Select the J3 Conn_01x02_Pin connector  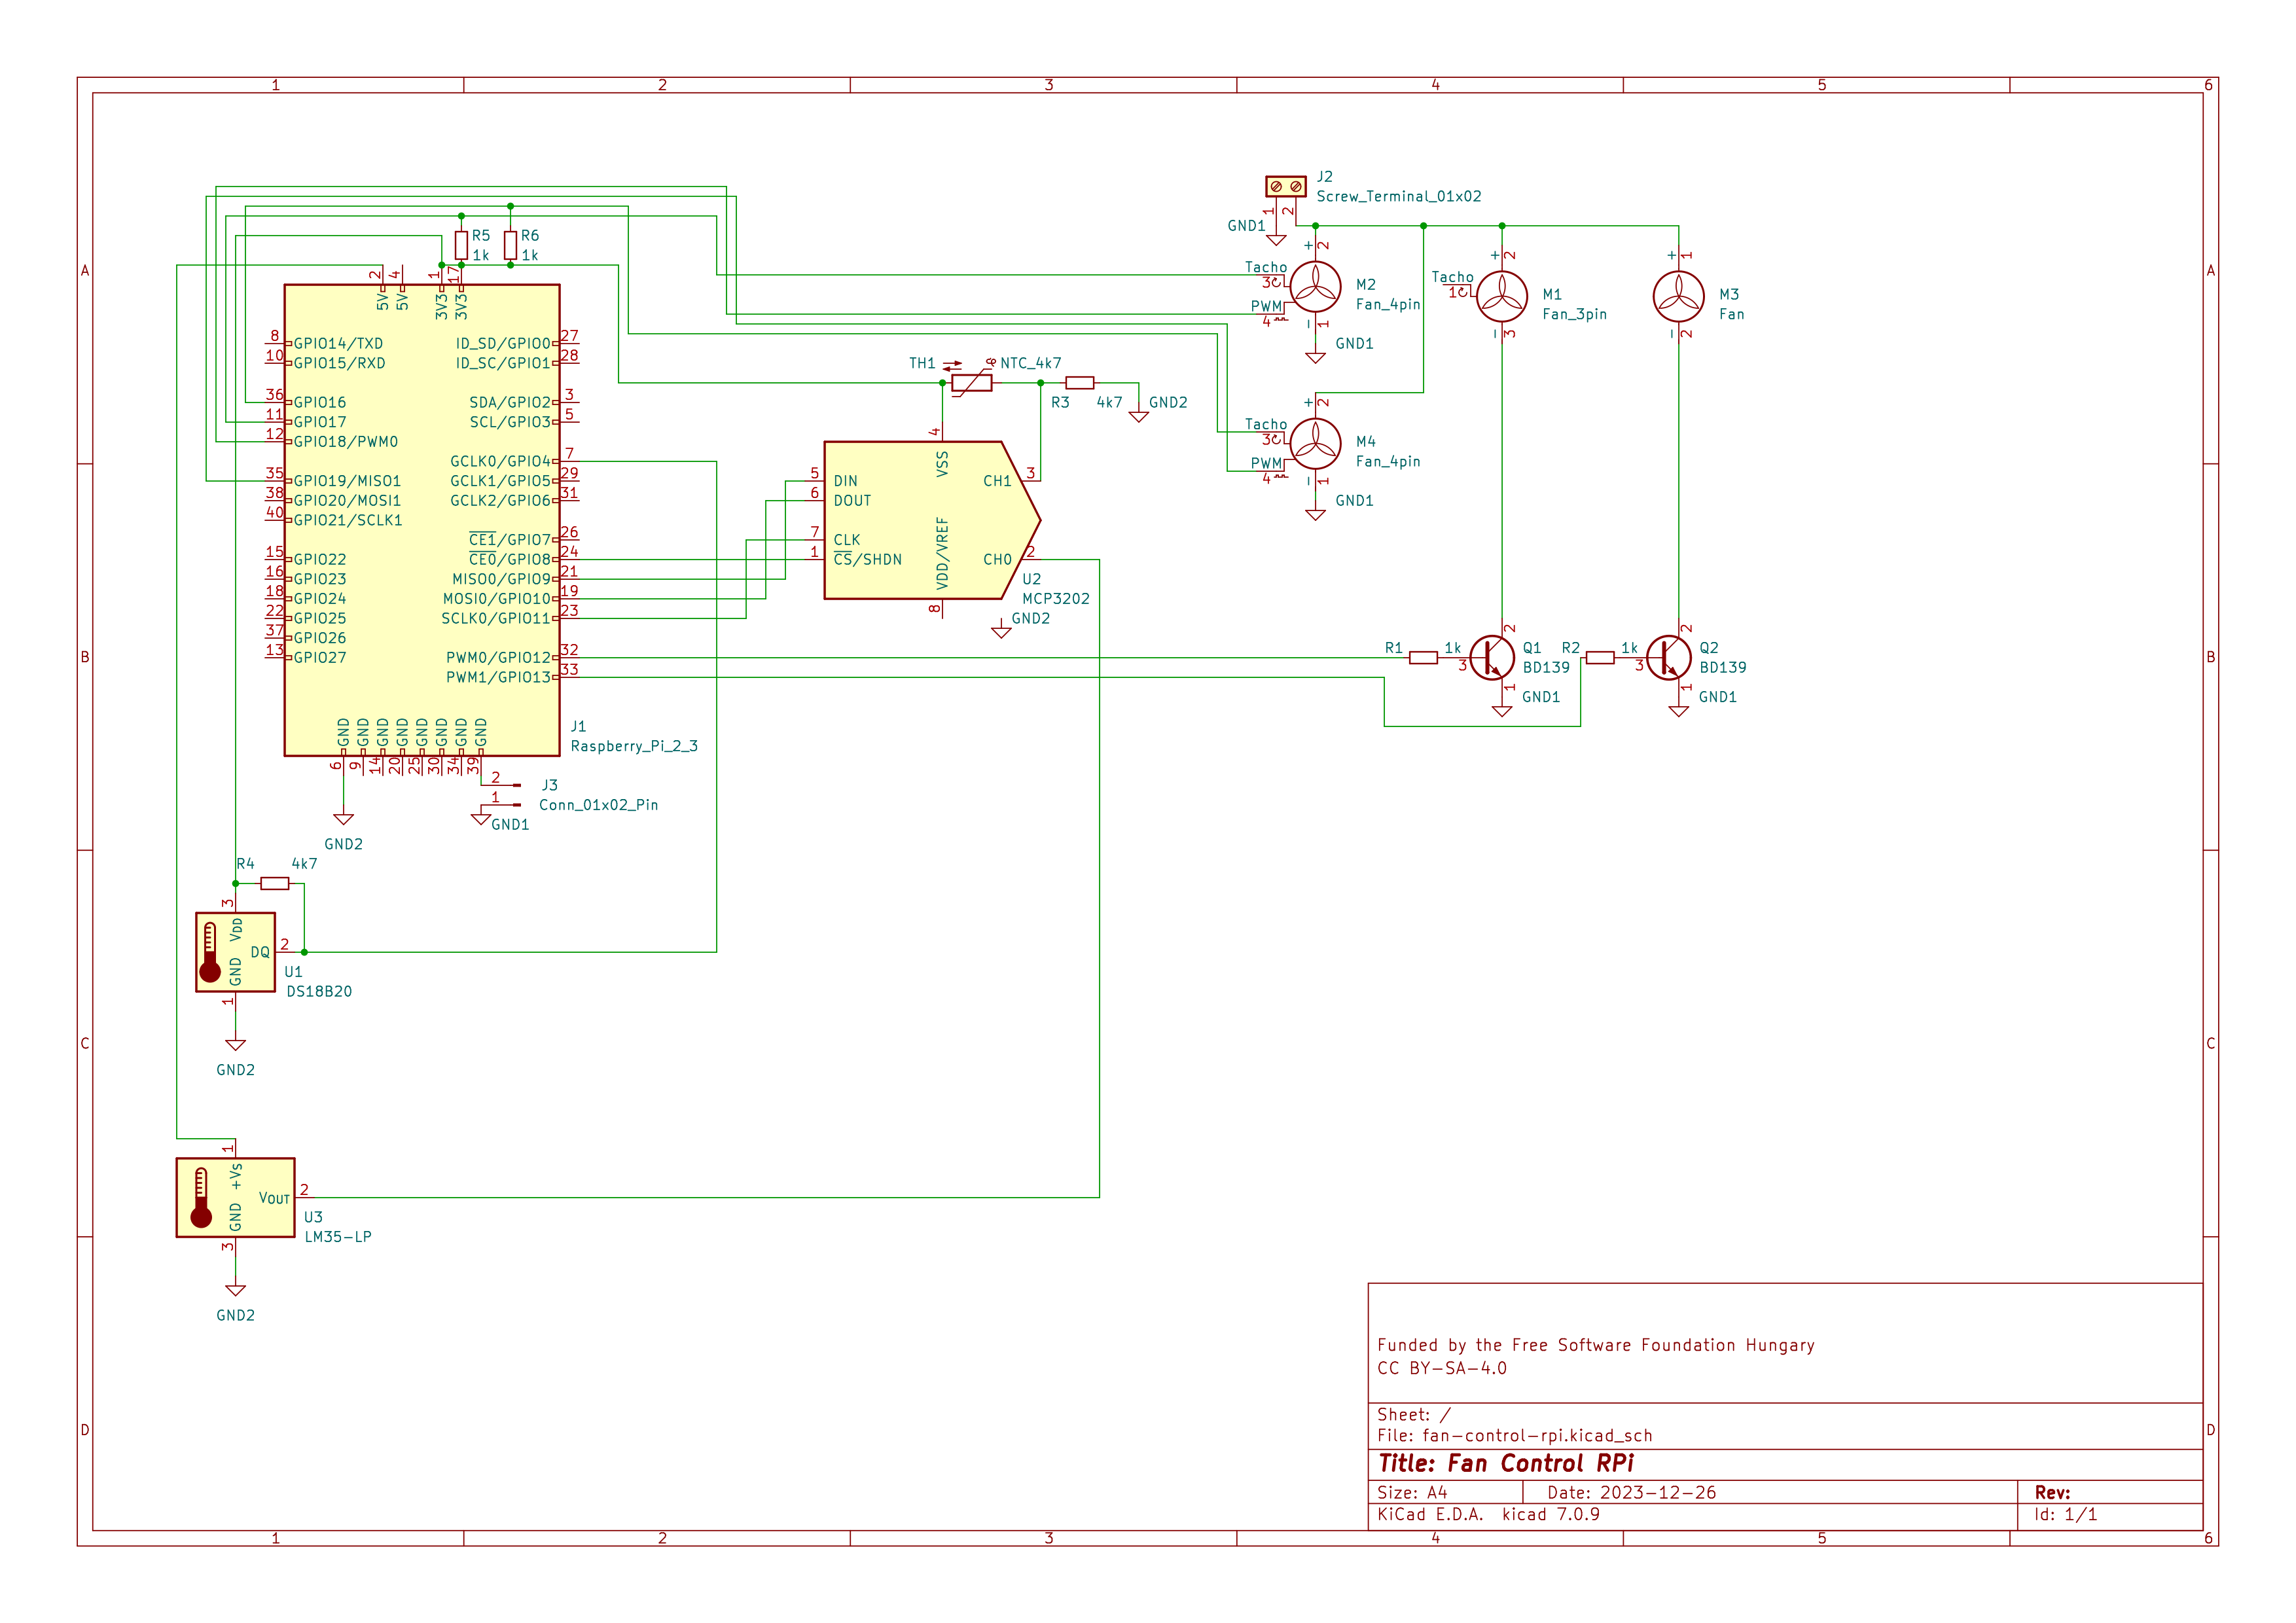(x=510, y=795)
